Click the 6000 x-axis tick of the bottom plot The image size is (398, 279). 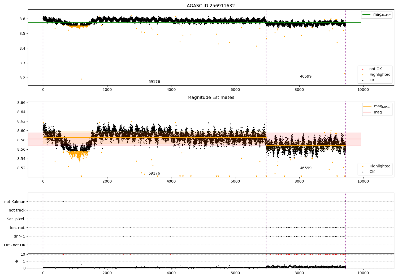pos(235,273)
